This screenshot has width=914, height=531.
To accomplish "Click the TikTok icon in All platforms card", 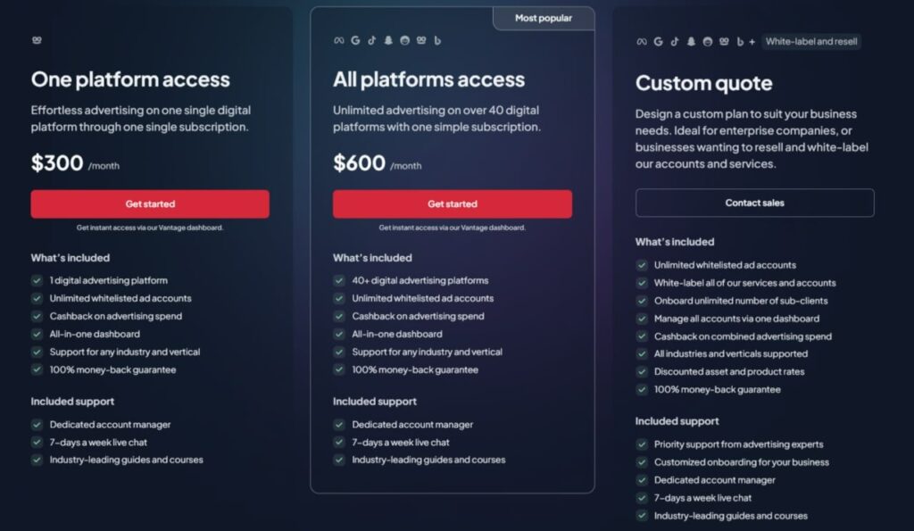I will click(371, 40).
